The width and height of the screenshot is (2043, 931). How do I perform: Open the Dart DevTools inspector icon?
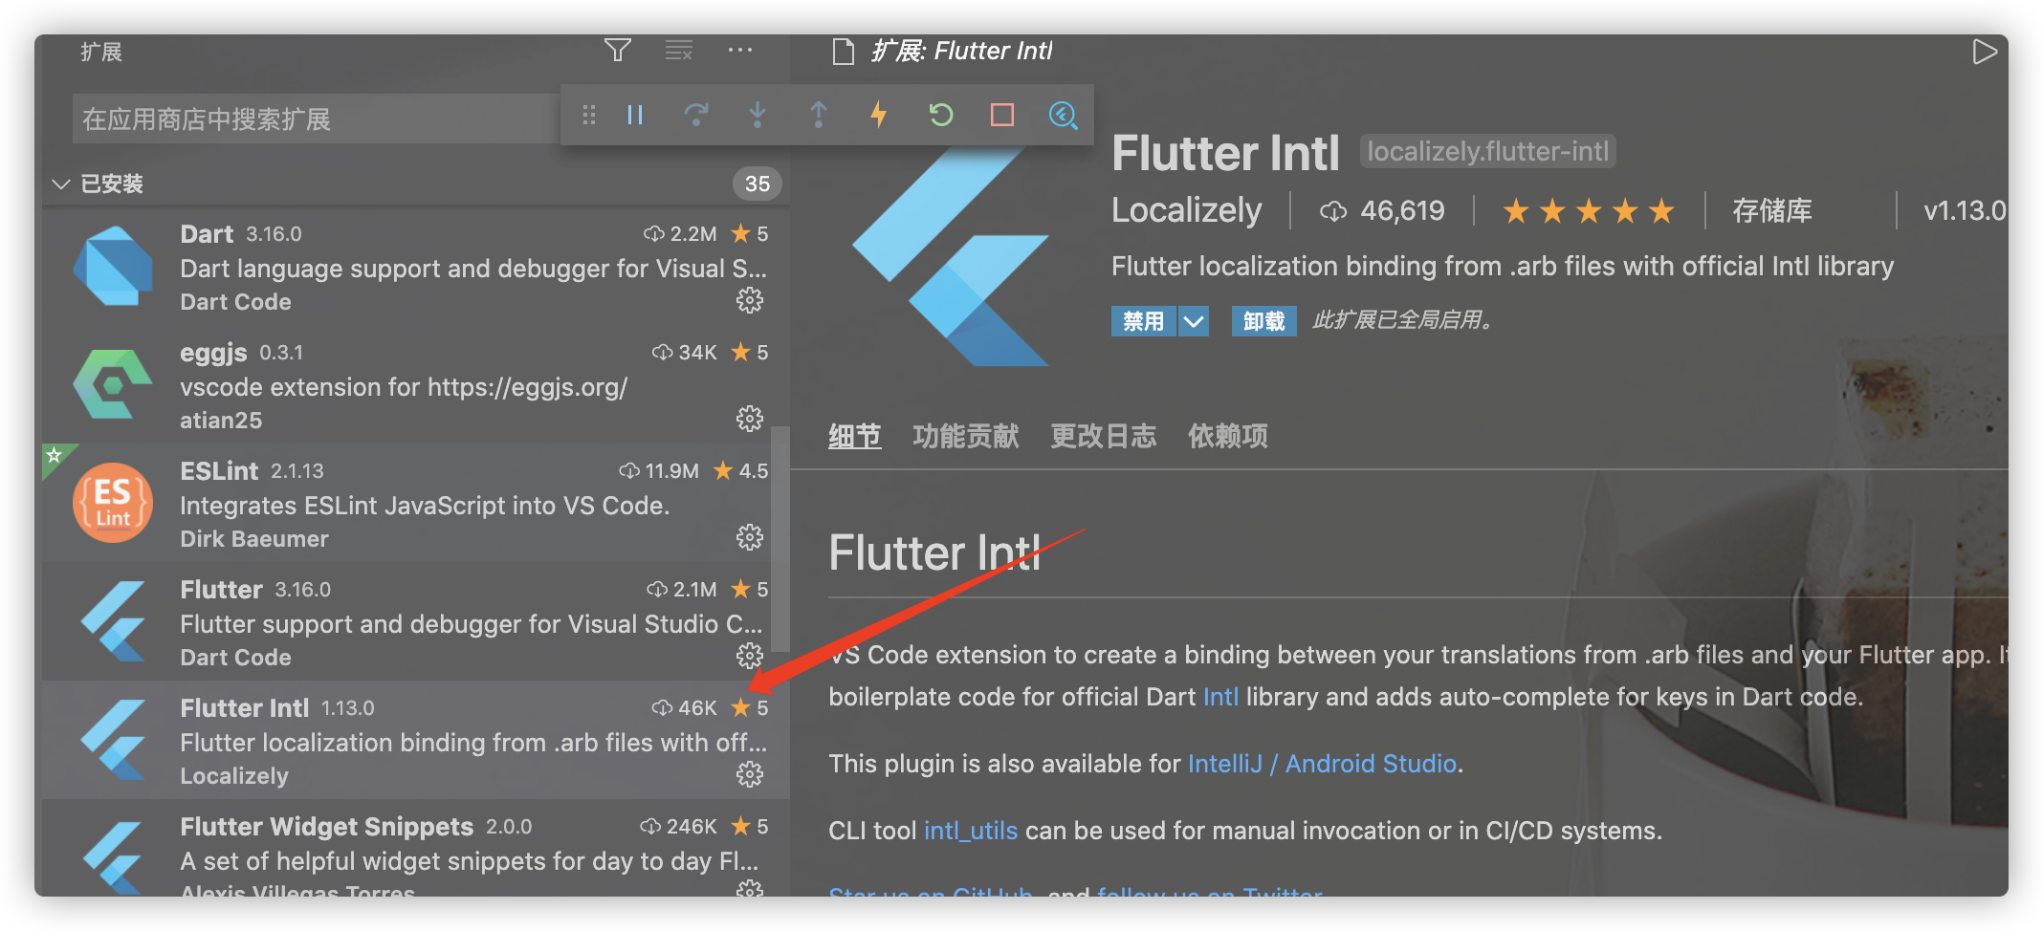click(x=1064, y=116)
